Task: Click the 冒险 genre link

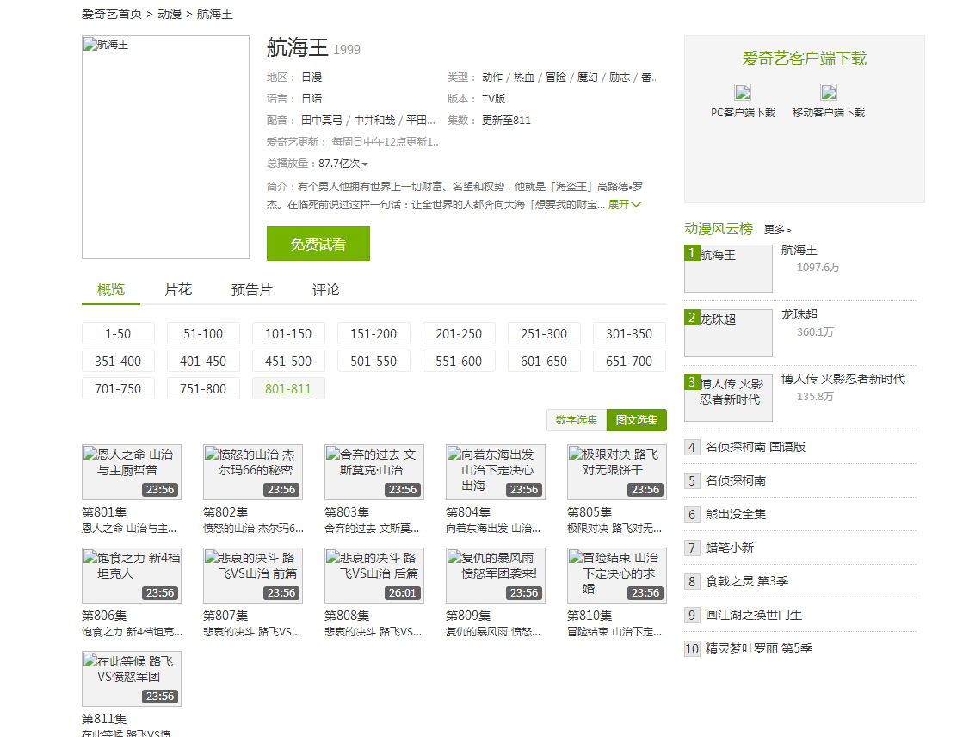Action: 556,77
